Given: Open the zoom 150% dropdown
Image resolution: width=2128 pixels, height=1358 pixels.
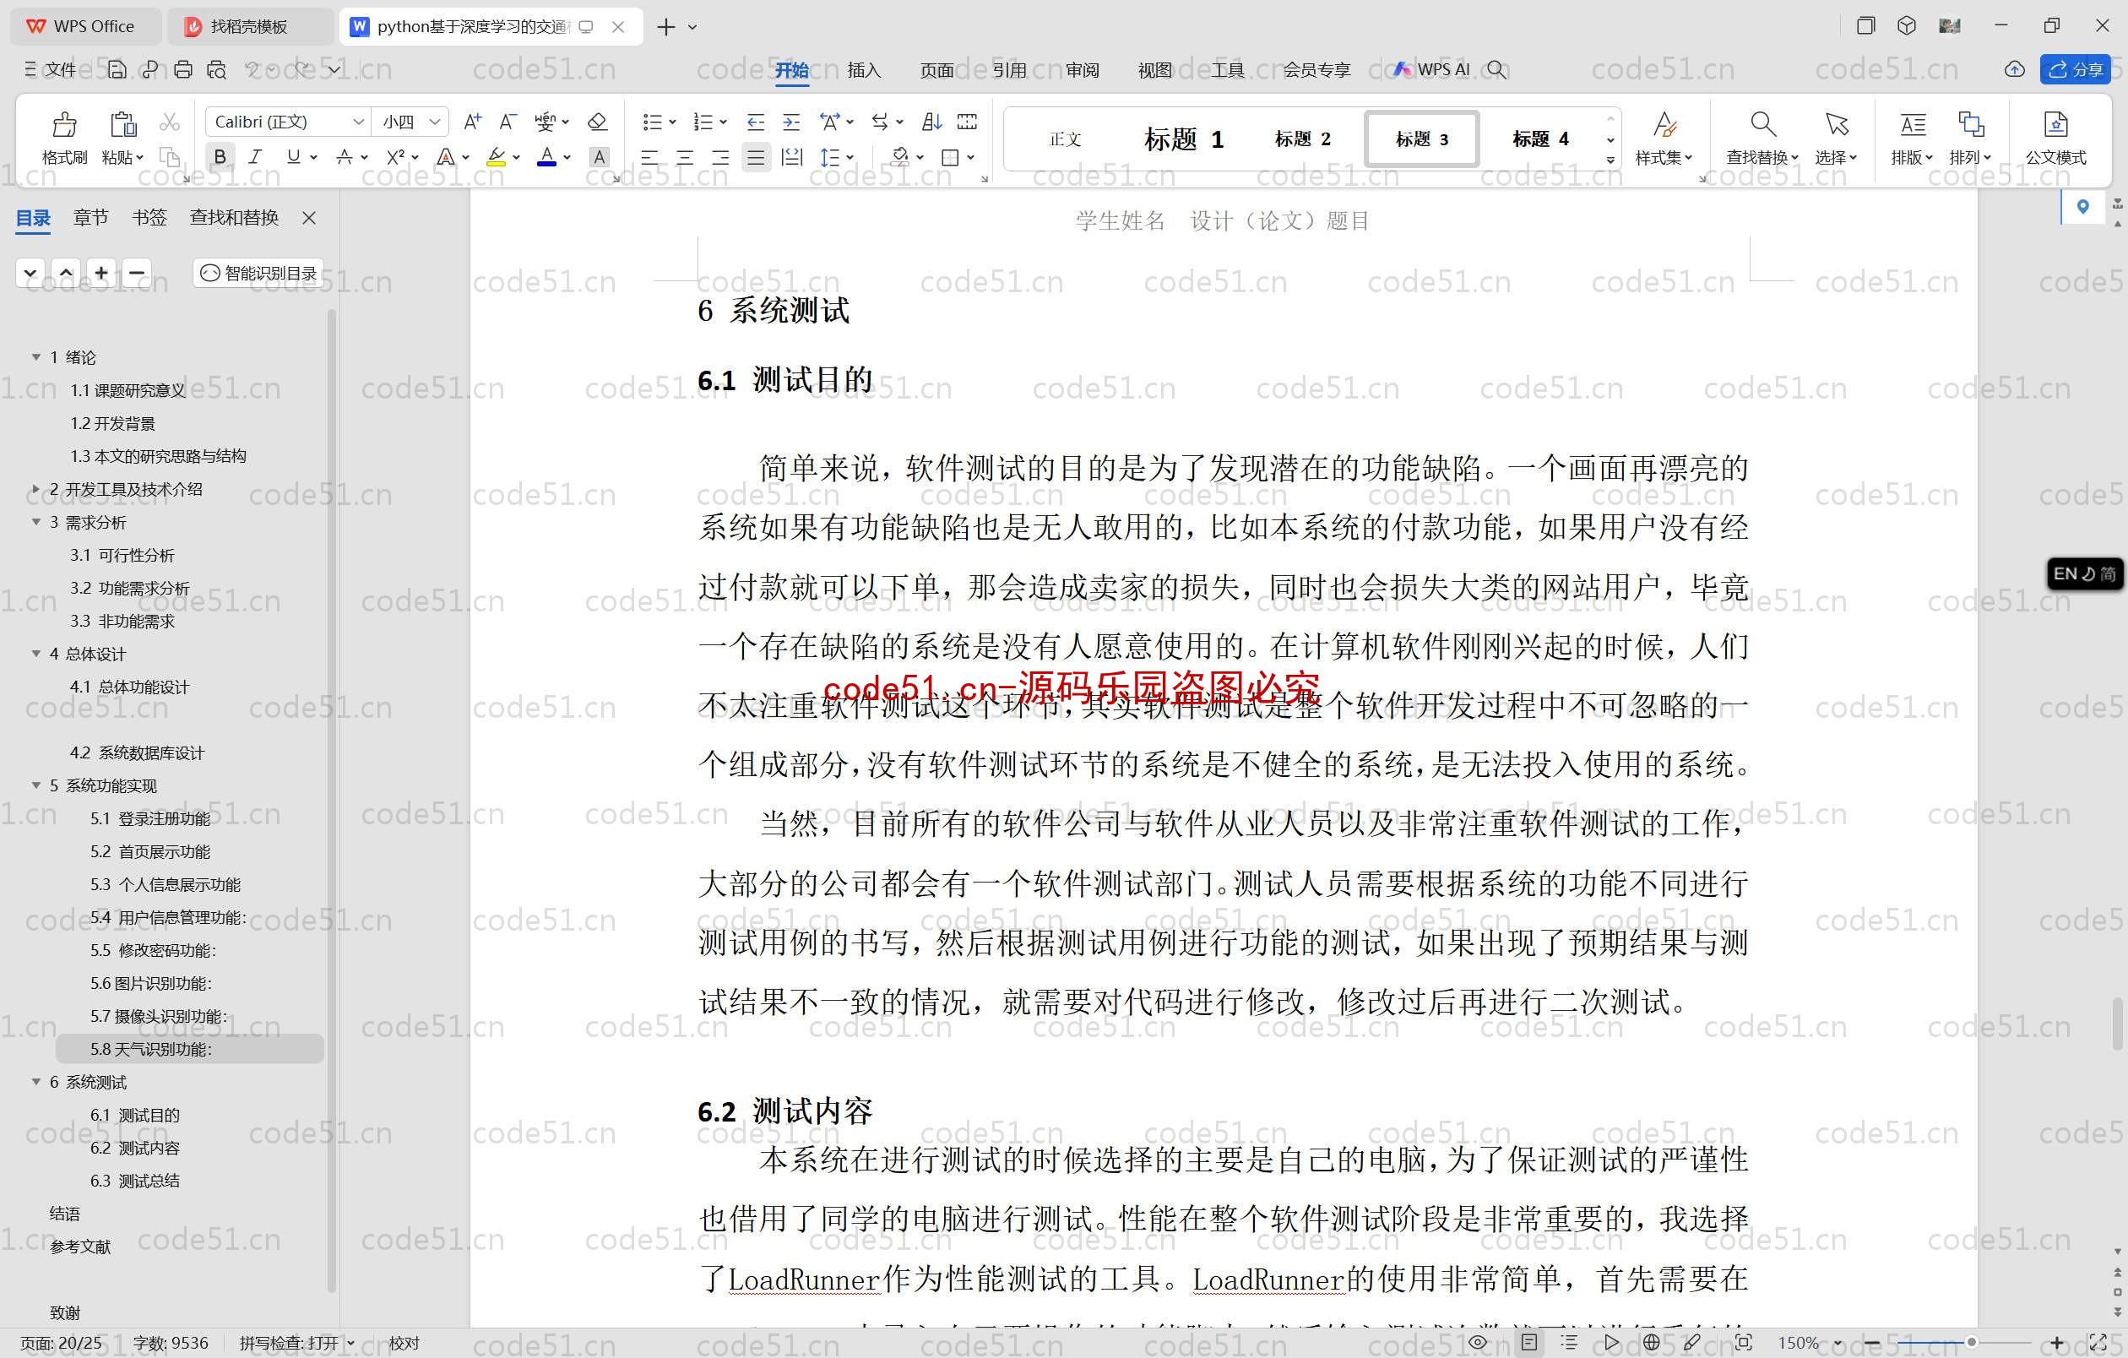Looking at the screenshot, I should tap(1838, 1343).
